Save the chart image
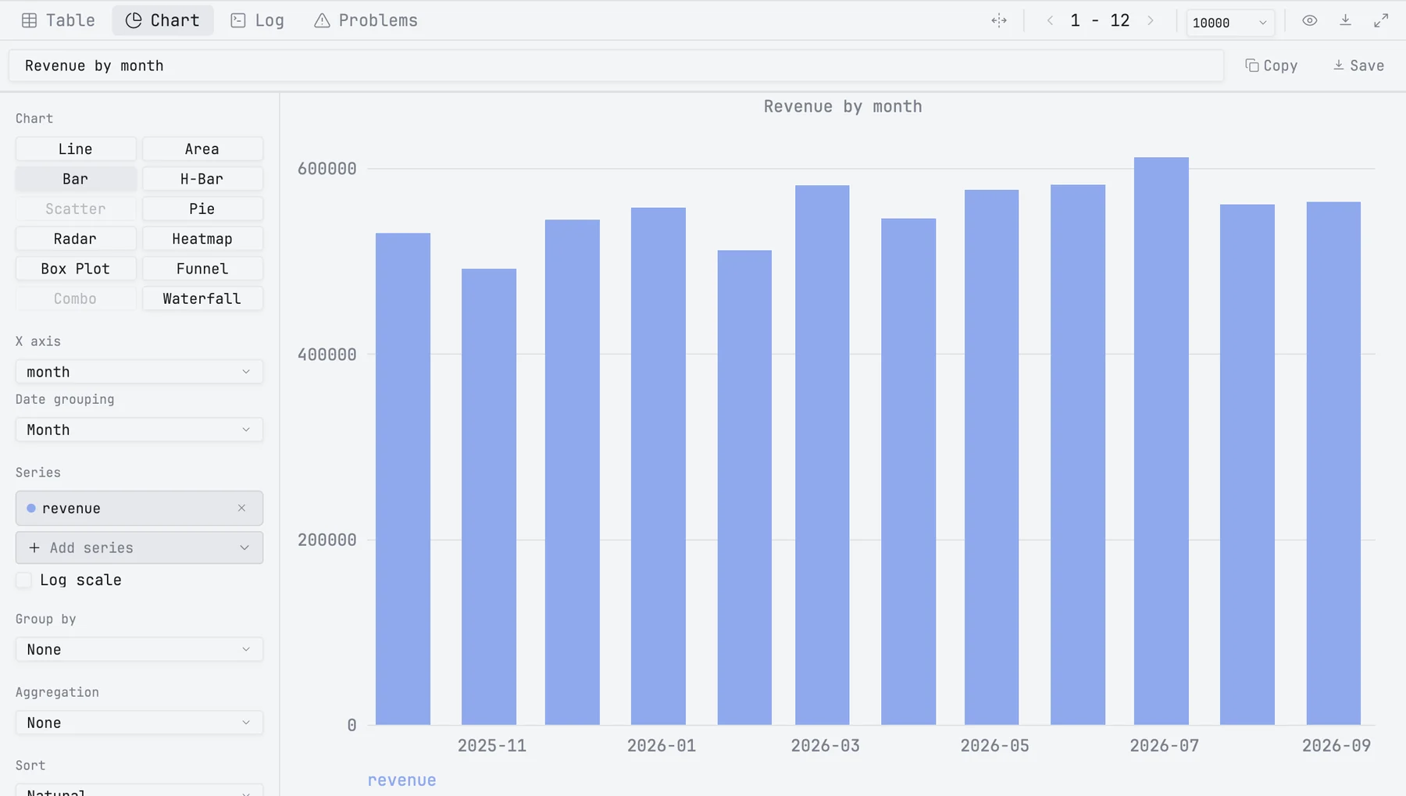The height and width of the screenshot is (796, 1406). [1358, 66]
